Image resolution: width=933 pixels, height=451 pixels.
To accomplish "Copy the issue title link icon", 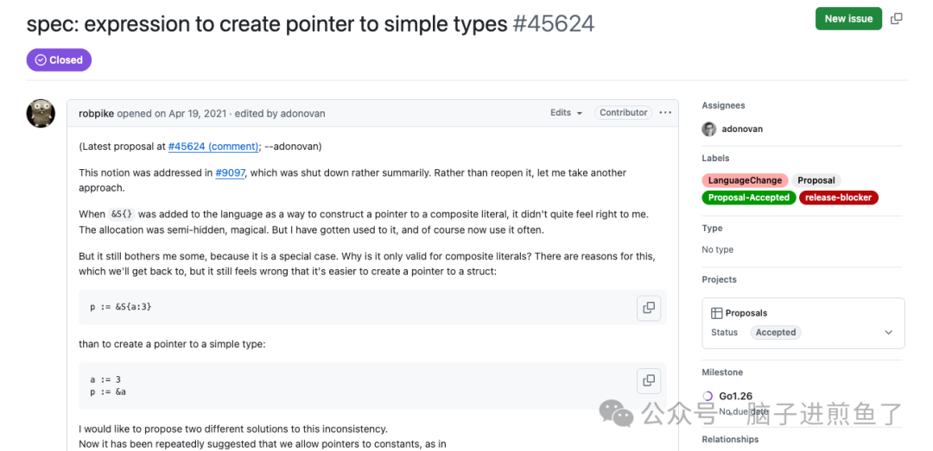I will point(897,19).
